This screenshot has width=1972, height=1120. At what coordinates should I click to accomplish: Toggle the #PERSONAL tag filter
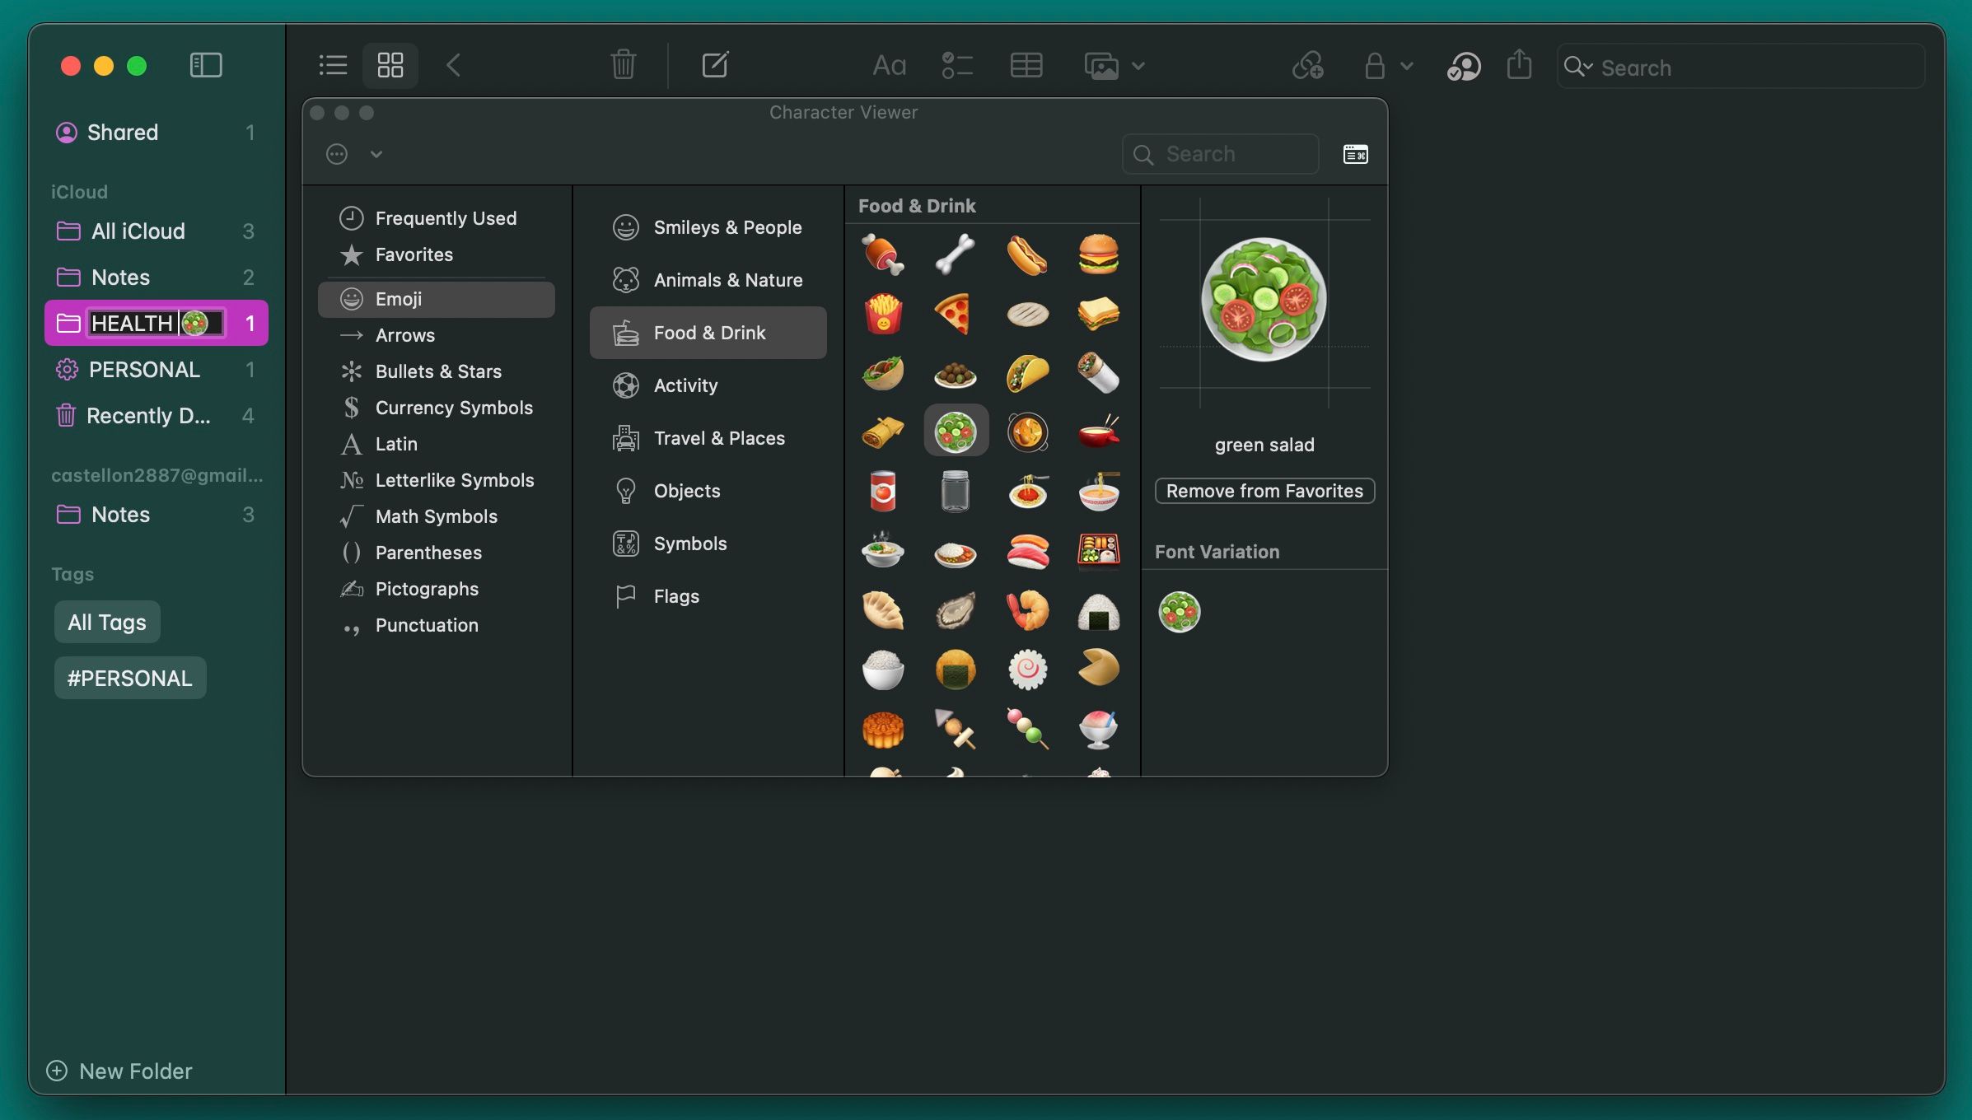point(129,677)
